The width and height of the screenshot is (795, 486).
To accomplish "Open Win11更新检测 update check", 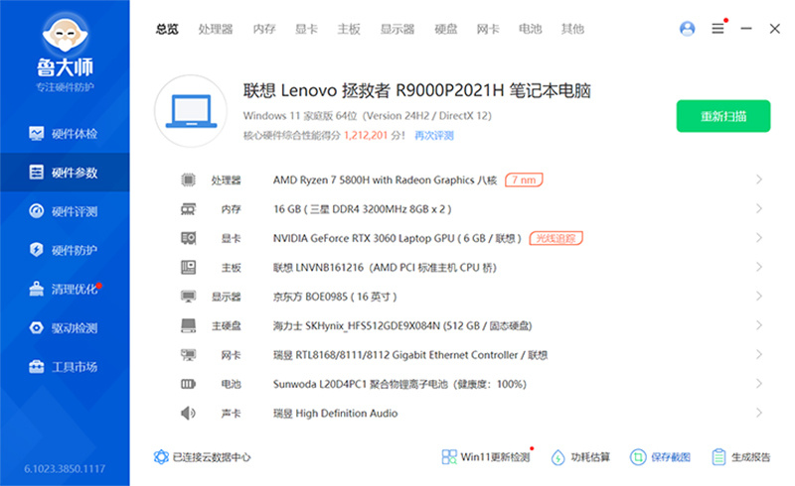I will coord(486,457).
